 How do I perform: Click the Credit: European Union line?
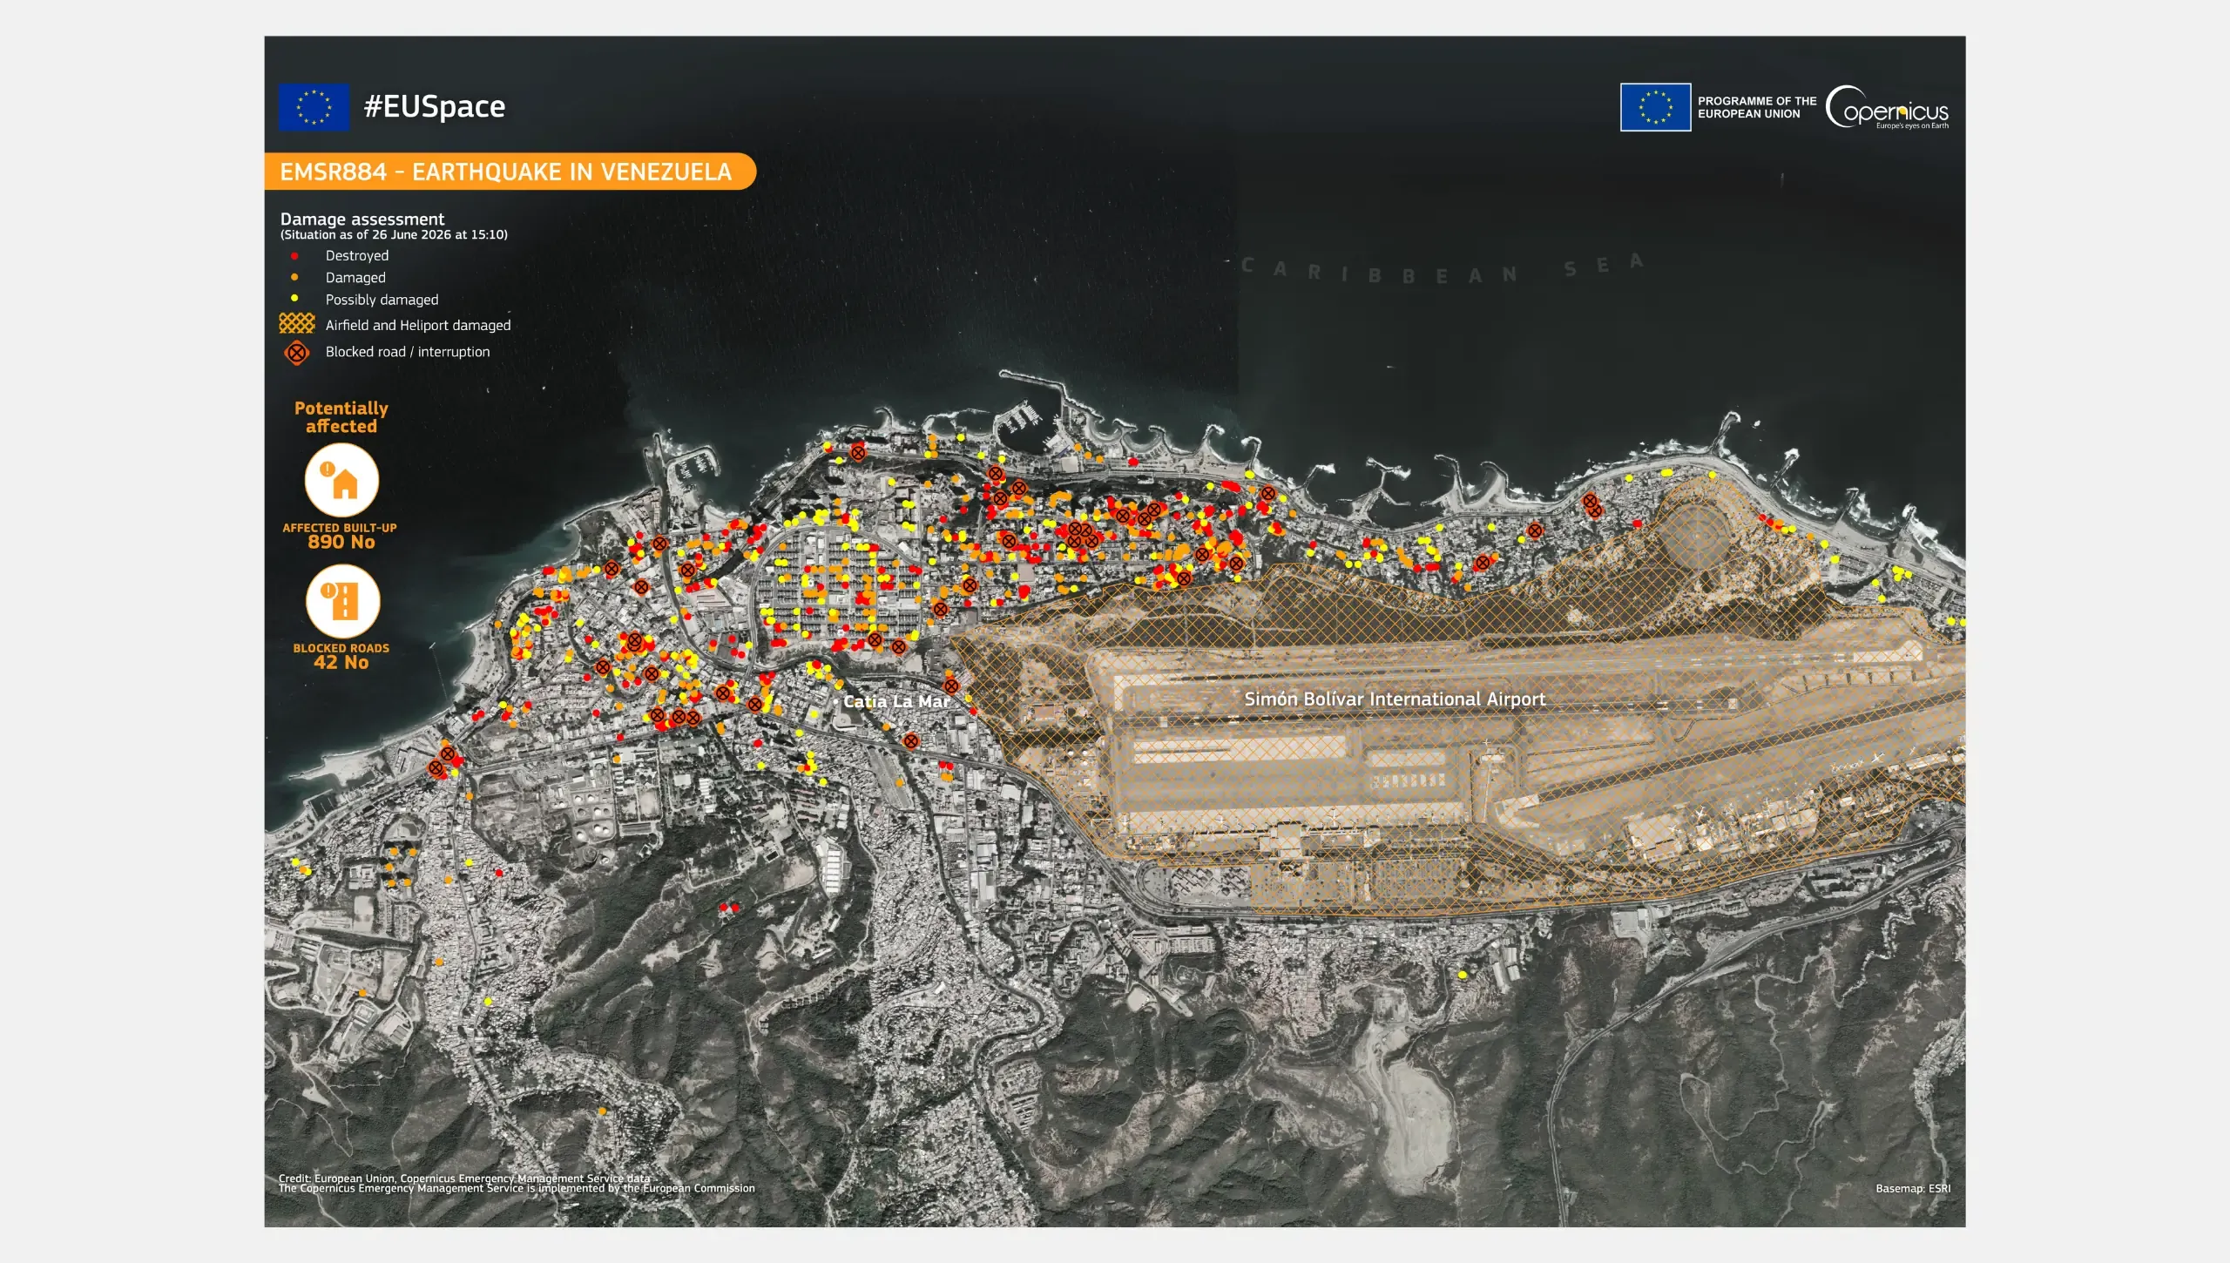click(x=464, y=1178)
